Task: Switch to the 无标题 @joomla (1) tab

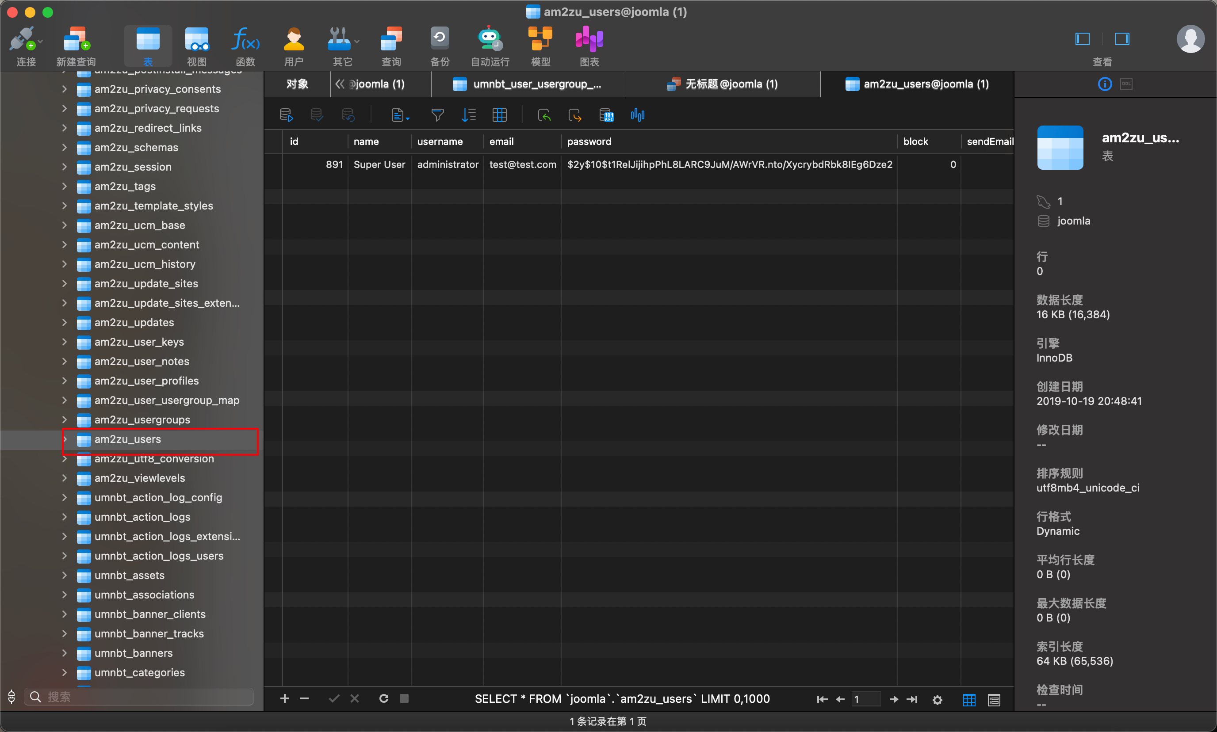Action: point(723,84)
